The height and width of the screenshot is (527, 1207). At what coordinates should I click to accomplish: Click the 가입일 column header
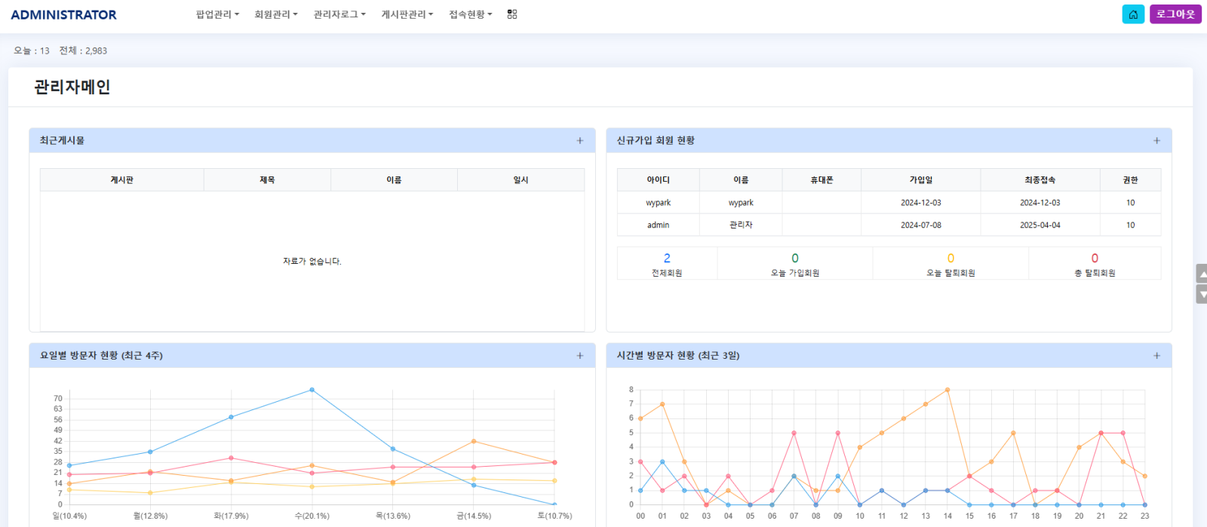tap(921, 180)
